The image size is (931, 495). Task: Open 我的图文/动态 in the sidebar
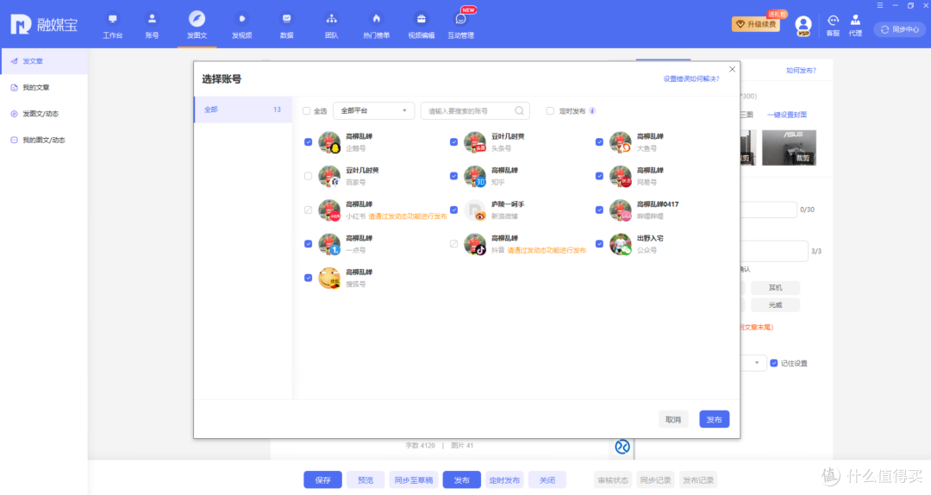[45, 141]
